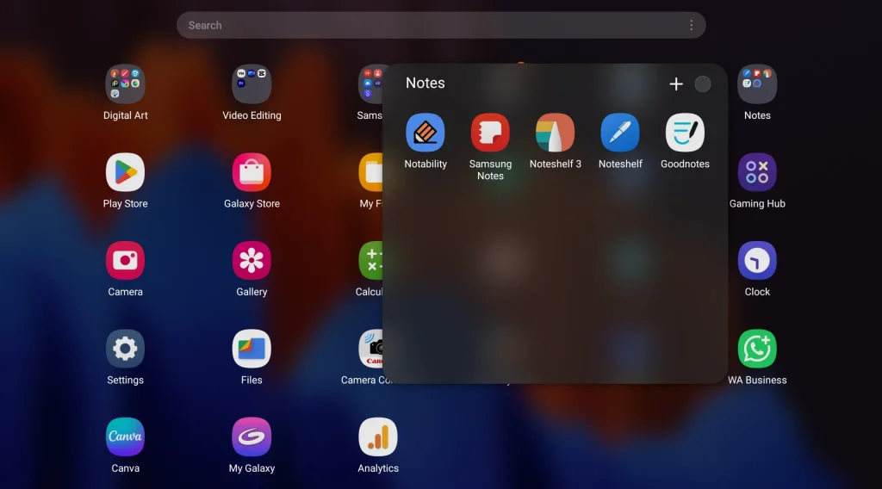This screenshot has height=489, width=882.
Task: Open the Clock app
Action: (x=757, y=261)
